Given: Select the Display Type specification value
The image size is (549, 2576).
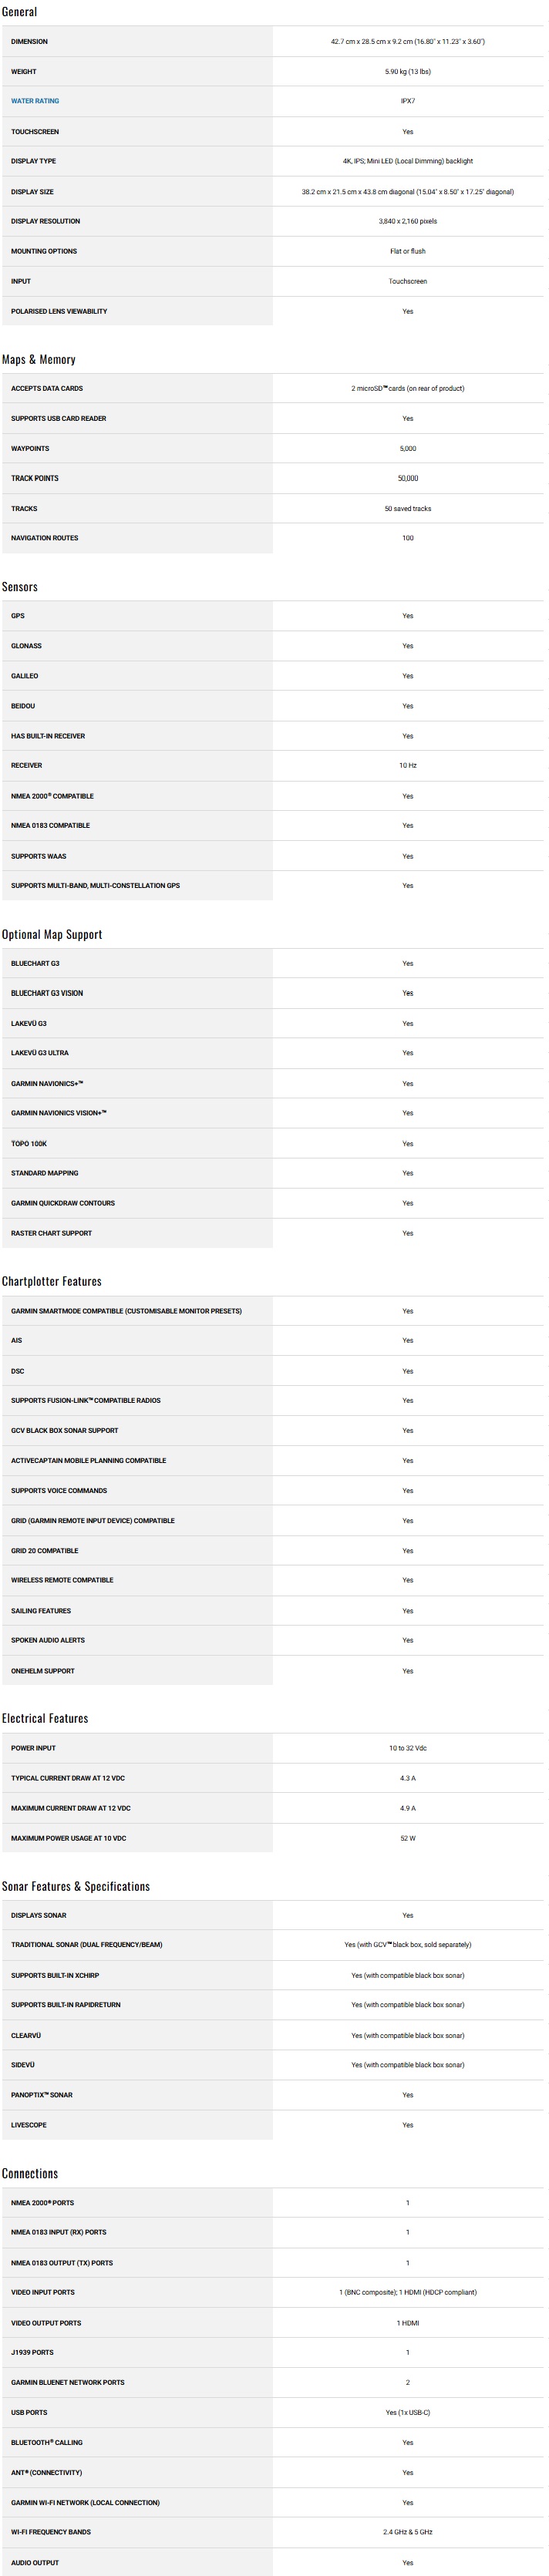Looking at the screenshot, I should pos(407,161).
